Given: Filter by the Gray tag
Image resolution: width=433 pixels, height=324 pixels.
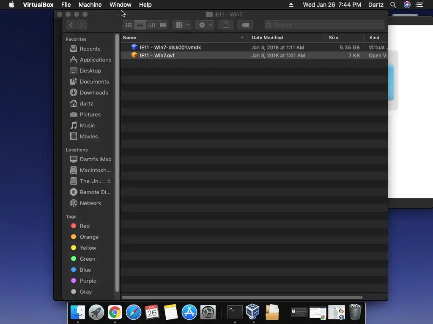Looking at the screenshot, I should pos(81,292).
